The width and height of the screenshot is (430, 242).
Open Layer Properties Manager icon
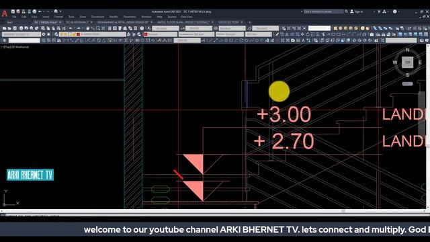tap(56, 34)
